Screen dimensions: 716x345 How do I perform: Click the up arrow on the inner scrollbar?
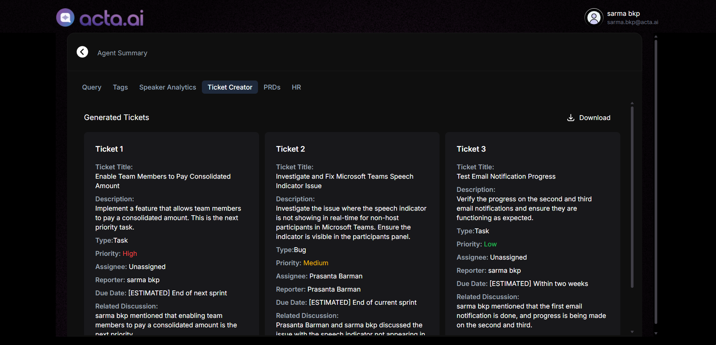(x=632, y=103)
